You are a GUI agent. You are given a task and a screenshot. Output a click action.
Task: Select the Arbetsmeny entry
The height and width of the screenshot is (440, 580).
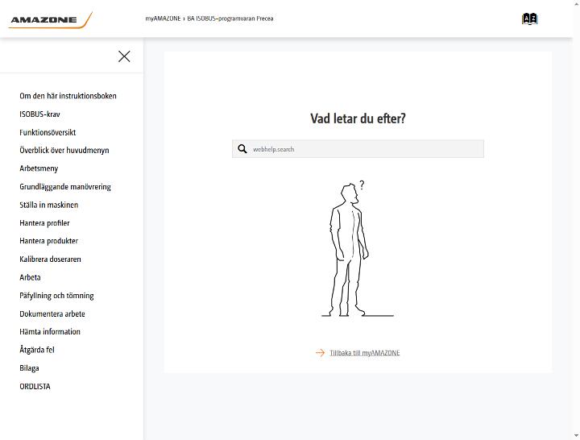point(39,168)
